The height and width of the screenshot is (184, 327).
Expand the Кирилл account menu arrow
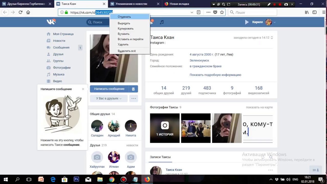coord(275,22)
